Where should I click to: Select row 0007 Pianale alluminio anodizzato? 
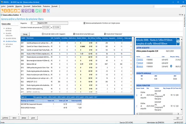point(76,57)
